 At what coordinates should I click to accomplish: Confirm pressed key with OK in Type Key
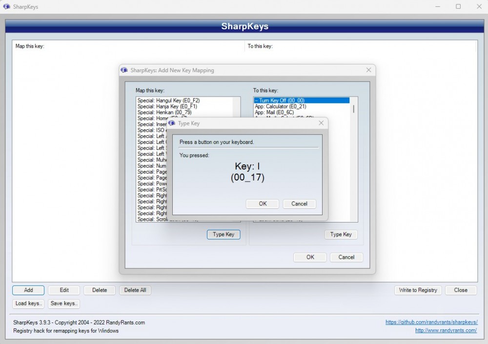click(263, 204)
